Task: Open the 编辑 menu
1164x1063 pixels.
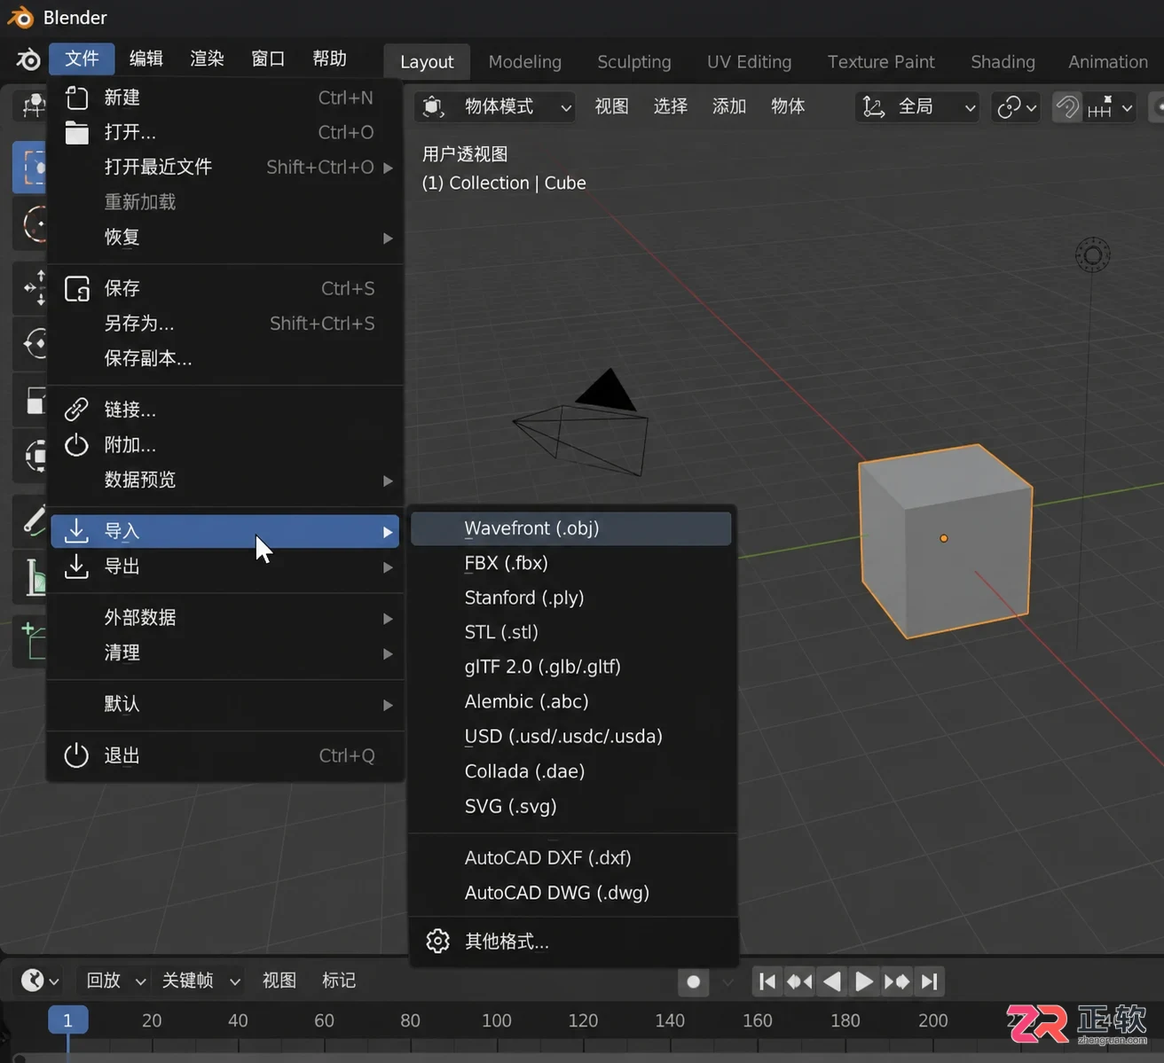Action: [146, 59]
